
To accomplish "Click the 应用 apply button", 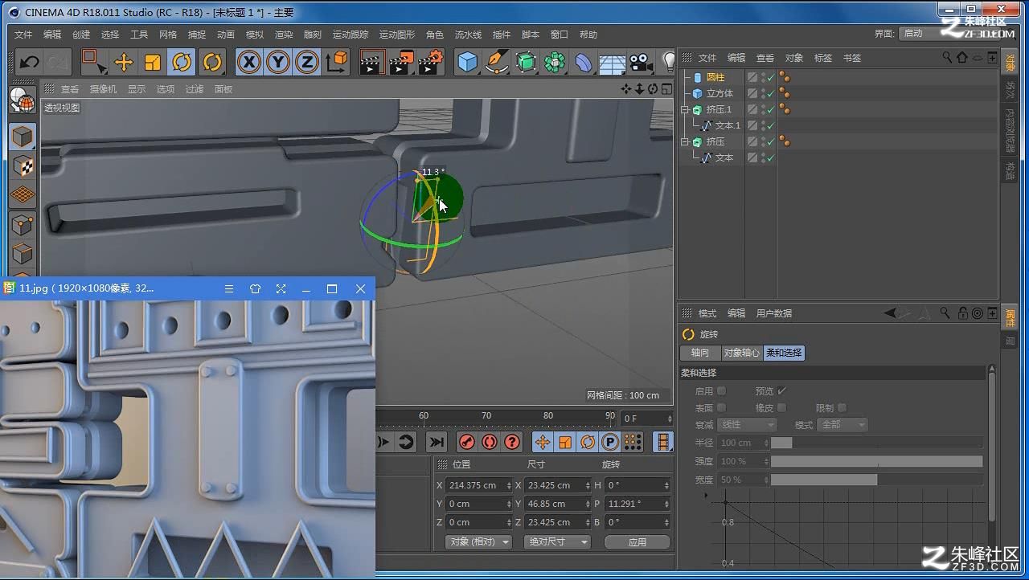I will (x=637, y=541).
